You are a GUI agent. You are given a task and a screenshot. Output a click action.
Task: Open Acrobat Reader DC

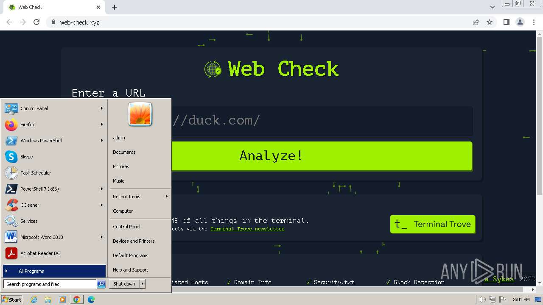[x=54, y=253]
